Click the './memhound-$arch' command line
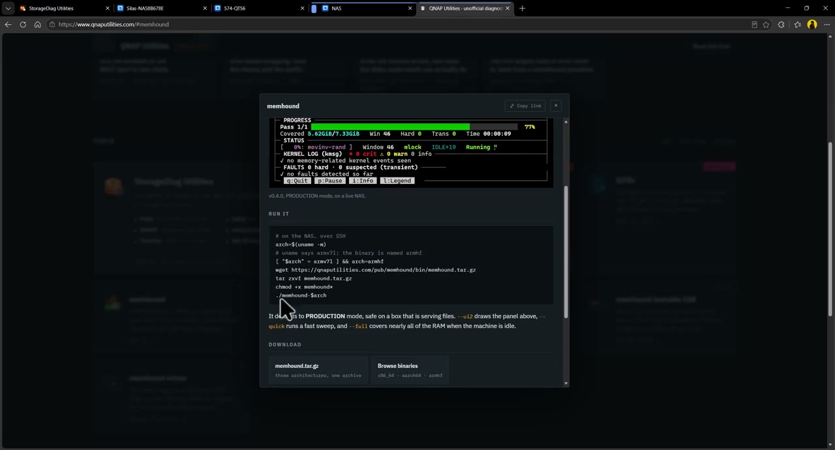The height and width of the screenshot is (450, 835). (301, 295)
